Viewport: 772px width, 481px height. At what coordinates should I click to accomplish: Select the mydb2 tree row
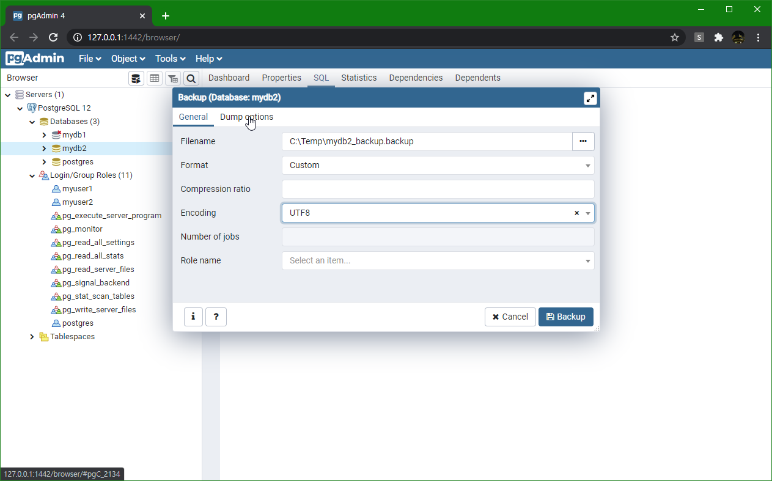pyautogui.click(x=86, y=149)
